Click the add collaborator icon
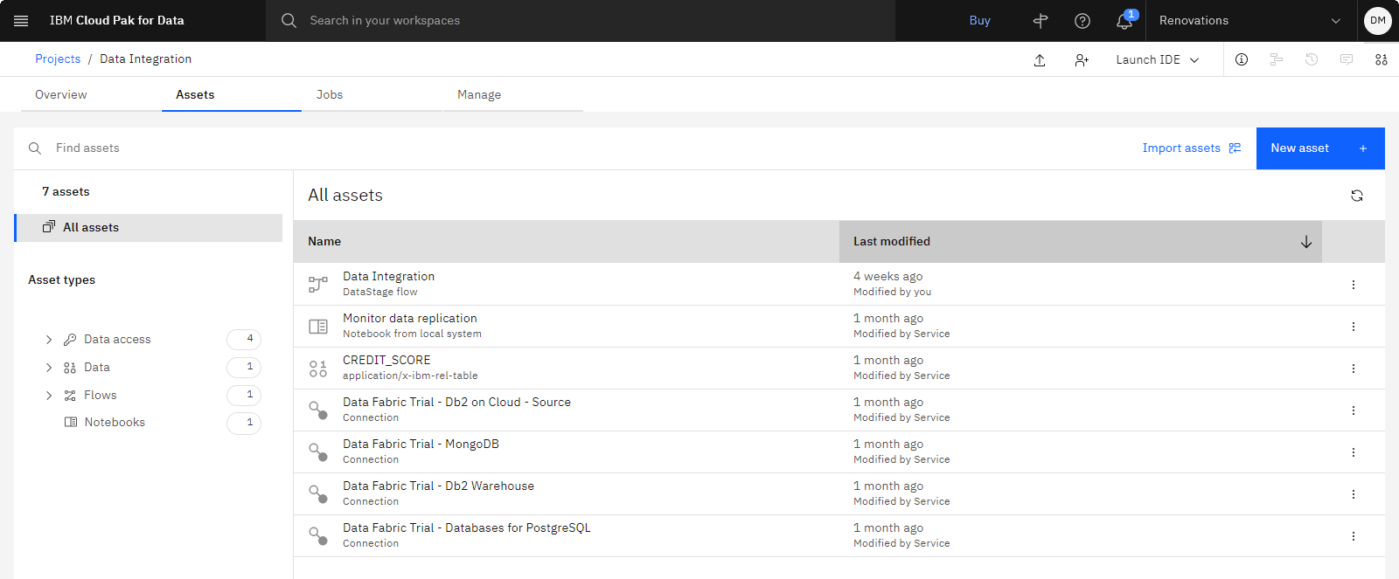Screen dimensions: 1399x579 [1082, 59]
